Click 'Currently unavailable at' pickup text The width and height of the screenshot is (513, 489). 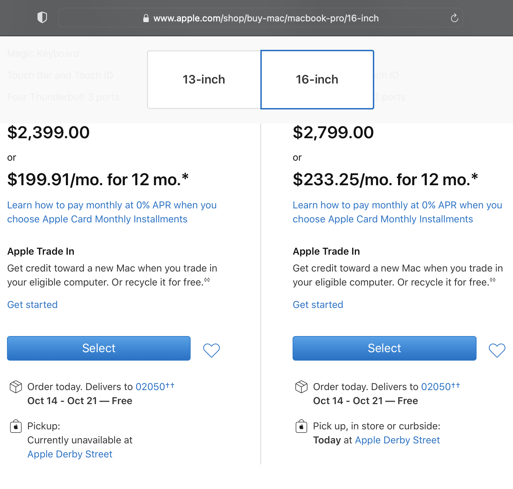(x=80, y=440)
